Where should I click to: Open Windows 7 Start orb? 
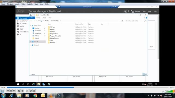3,96
